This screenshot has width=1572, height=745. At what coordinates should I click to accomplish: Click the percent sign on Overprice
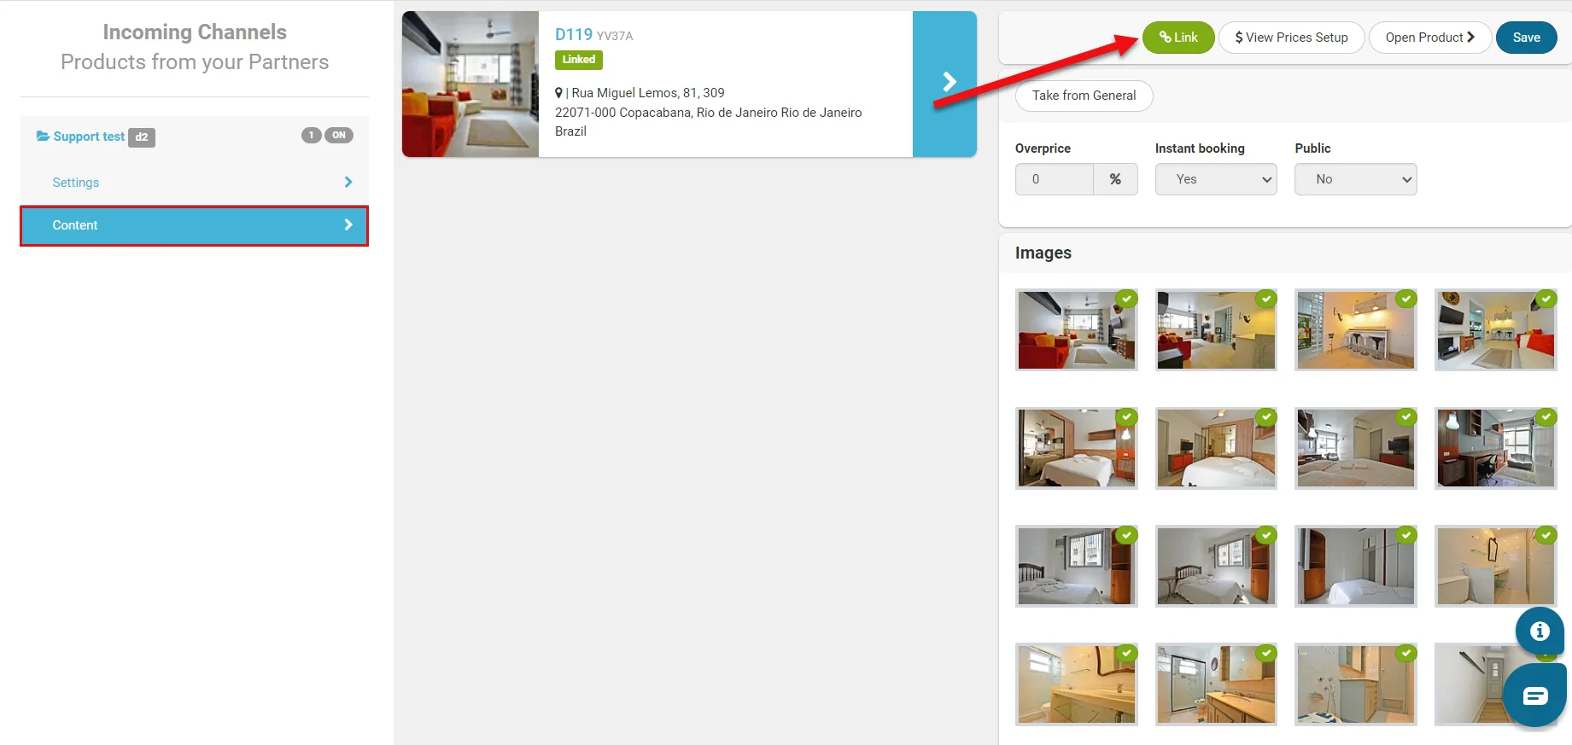(1115, 179)
